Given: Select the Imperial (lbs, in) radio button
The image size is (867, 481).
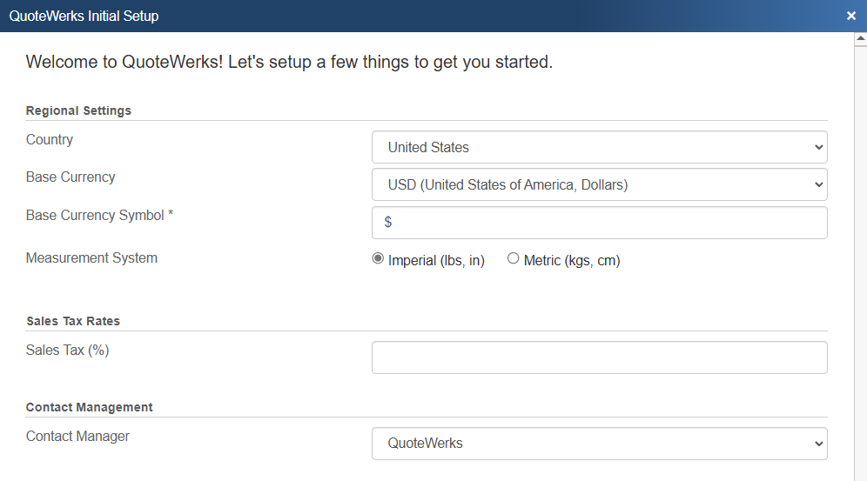Looking at the screenshot, I should click(x=378, y=258).
